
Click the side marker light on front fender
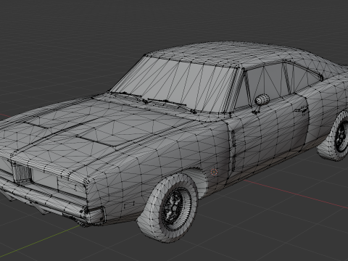point(129,205)
